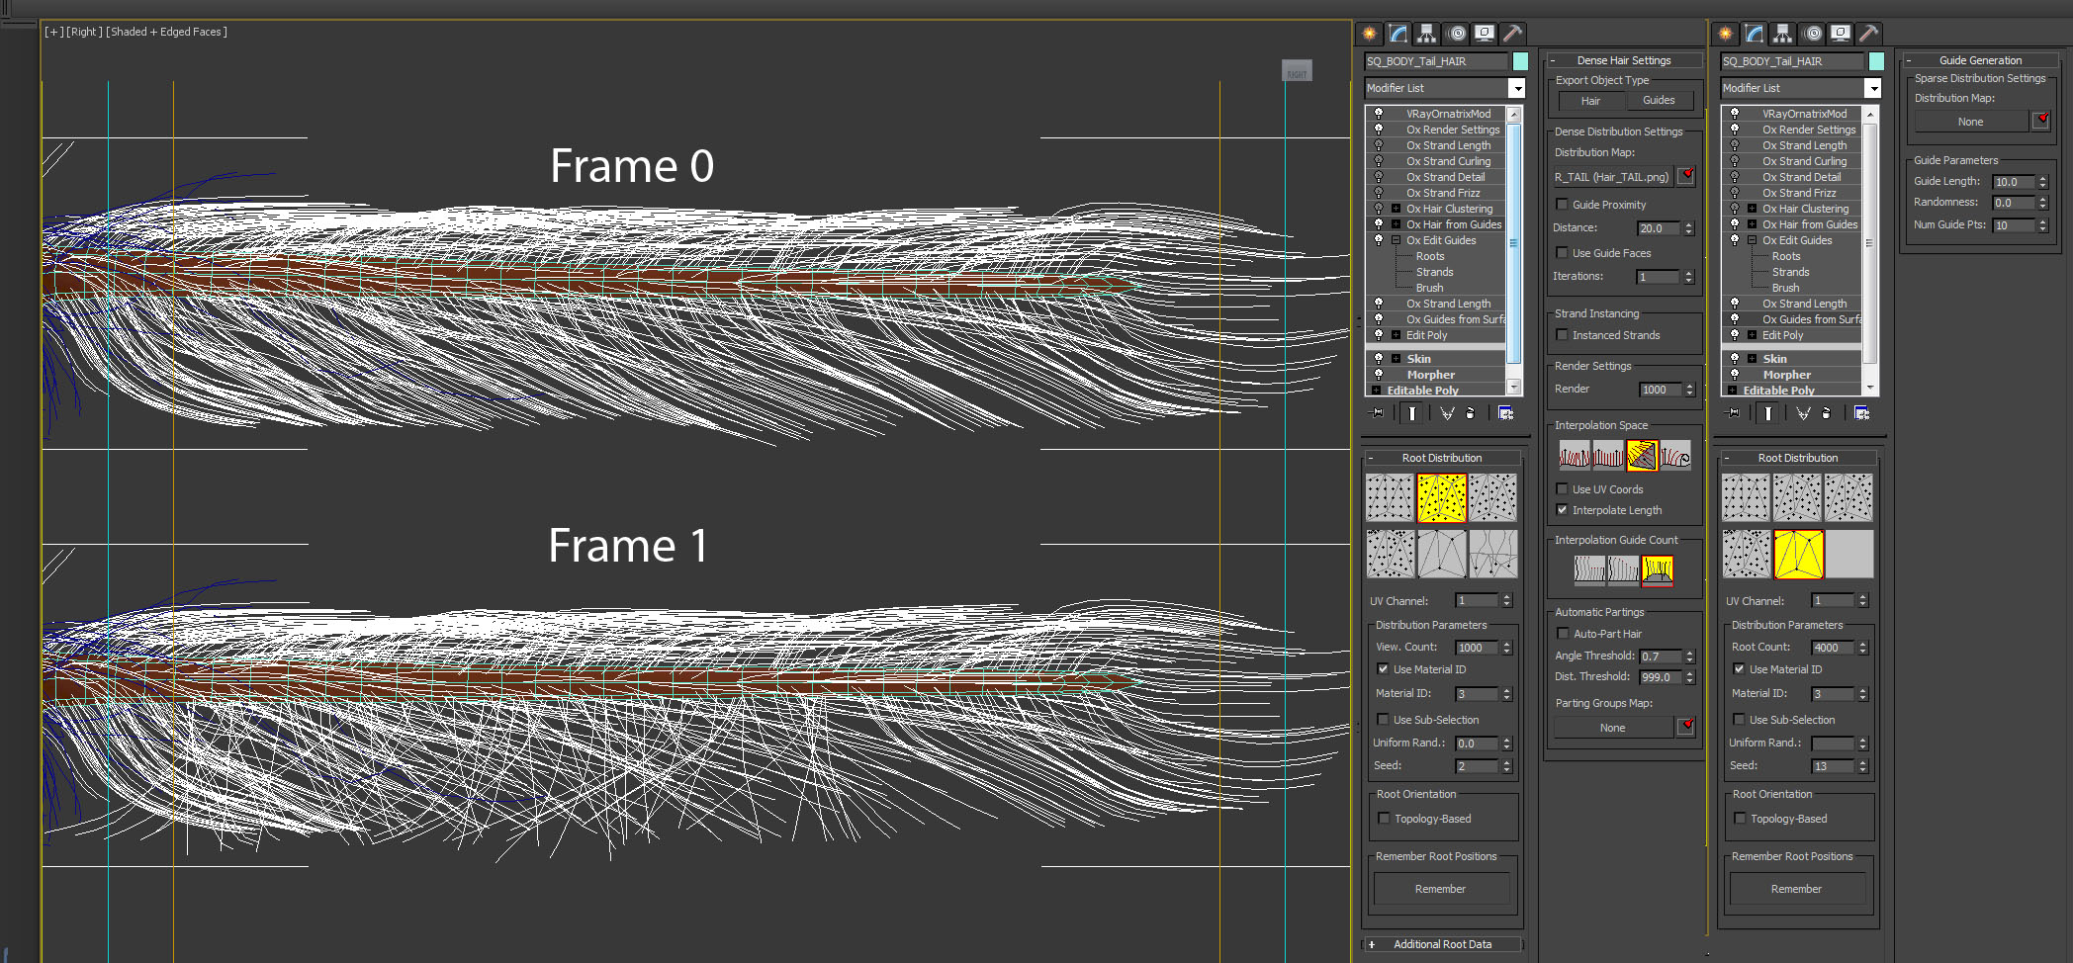The image size is (2073, 963).
Task: Click Configure Modifier Sets icon under right modifier stack
Action: (x=1861, y=413)
